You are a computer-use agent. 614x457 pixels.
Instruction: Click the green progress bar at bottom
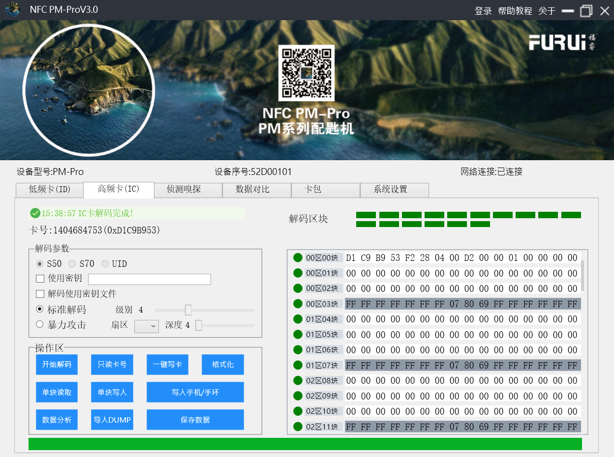coord(305,444)
